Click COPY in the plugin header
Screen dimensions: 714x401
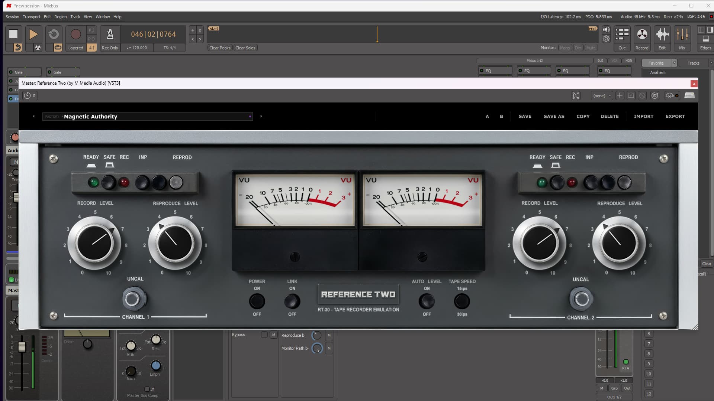(x=583, y=117)
